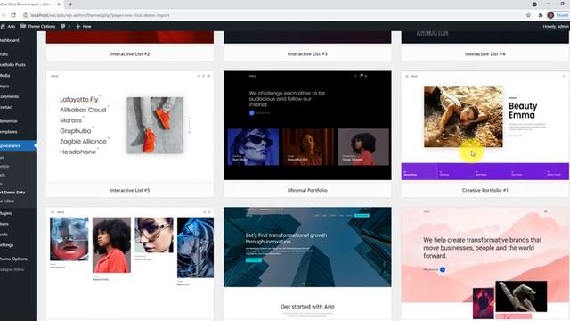Select the Get started with Arlo demo preview

click(x=307, y=264)
